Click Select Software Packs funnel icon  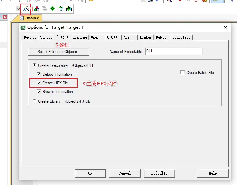61,9
